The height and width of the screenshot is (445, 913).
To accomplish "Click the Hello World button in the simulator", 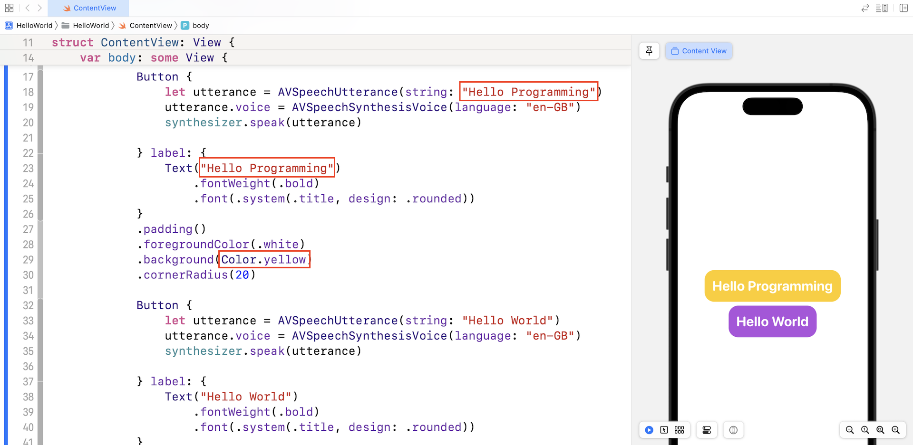I will click(x=772, y=322).
